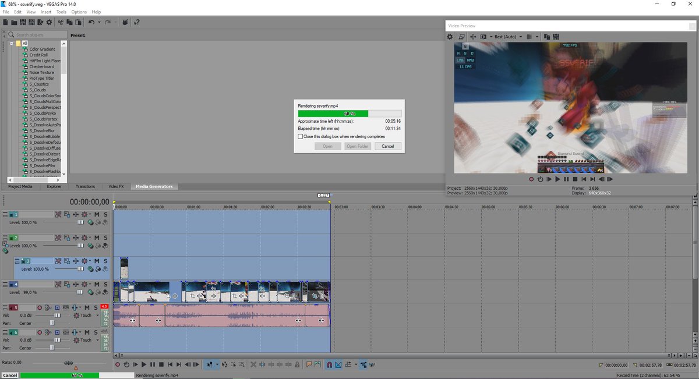Click the Paste icon in toolbar
699x379 pixels.
click(78, 22)
